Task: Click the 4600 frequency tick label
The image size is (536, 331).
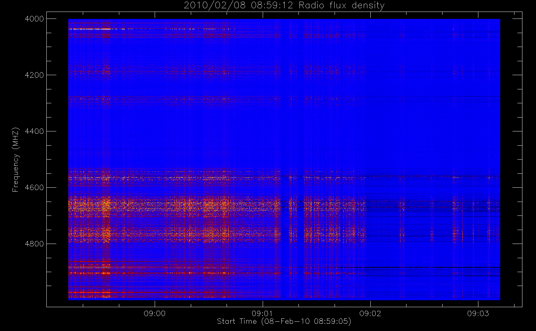Action: click(x=34, y=188)
